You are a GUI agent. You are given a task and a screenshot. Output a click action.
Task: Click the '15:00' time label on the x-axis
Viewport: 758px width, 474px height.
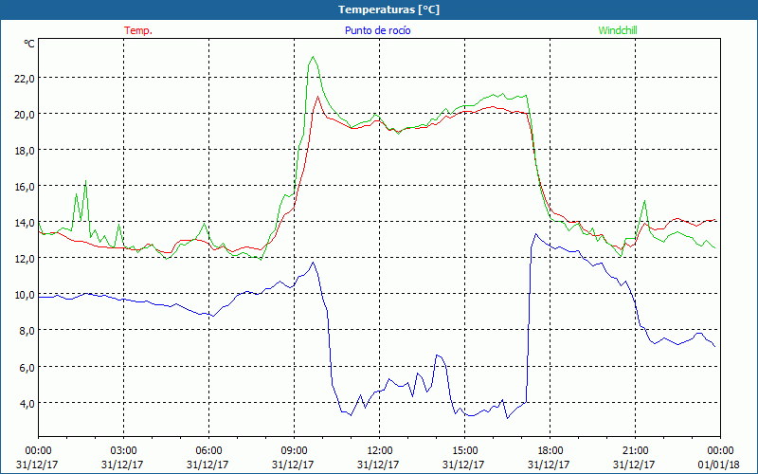pos(464,450)
